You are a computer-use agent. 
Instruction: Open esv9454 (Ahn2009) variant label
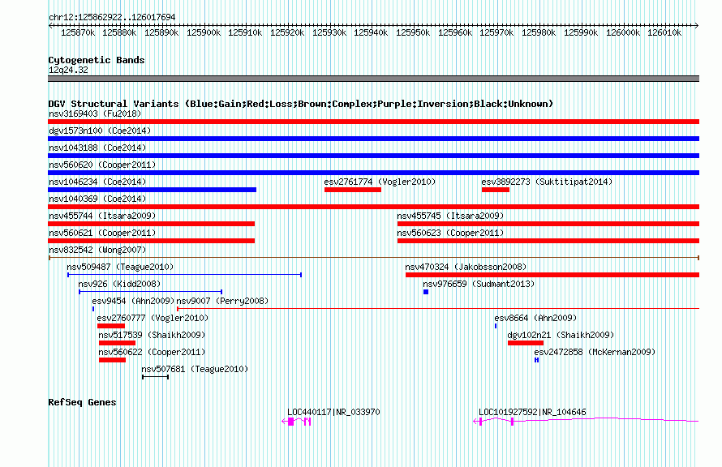pos(133,301)
